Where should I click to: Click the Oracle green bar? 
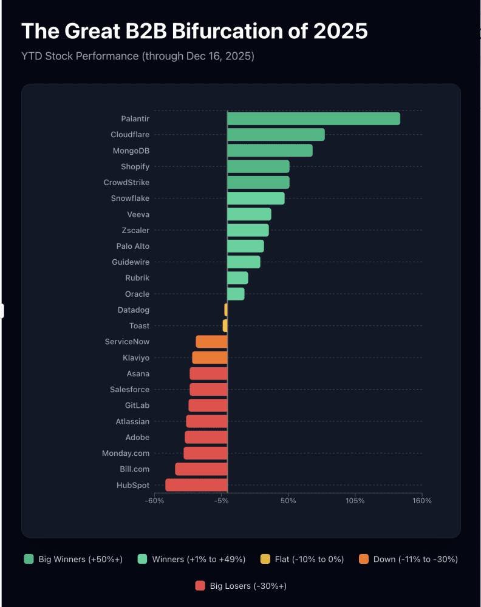pos(236,294)
